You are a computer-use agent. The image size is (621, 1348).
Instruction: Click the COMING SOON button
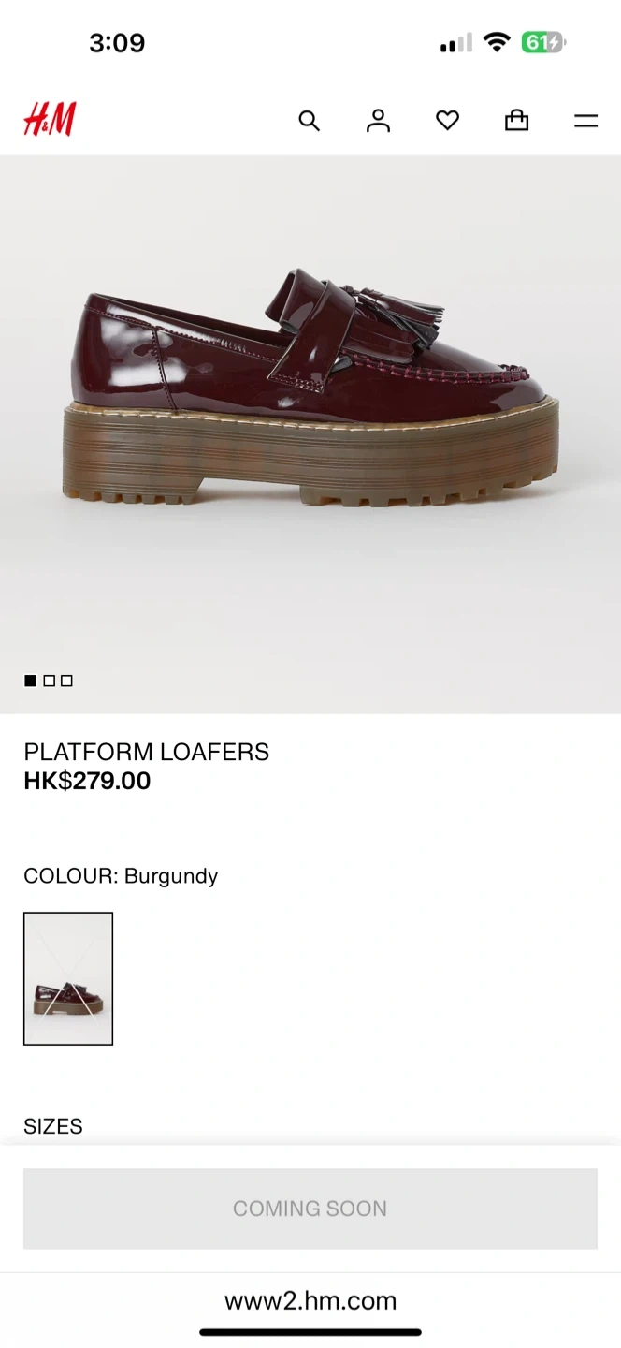click(x=310, y=1209)
